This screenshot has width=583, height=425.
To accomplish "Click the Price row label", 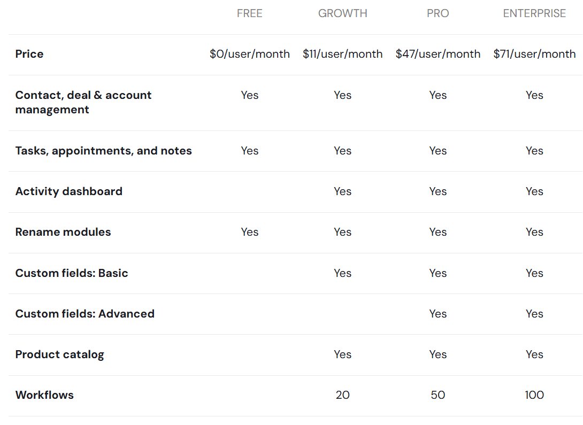I will 29,54.
